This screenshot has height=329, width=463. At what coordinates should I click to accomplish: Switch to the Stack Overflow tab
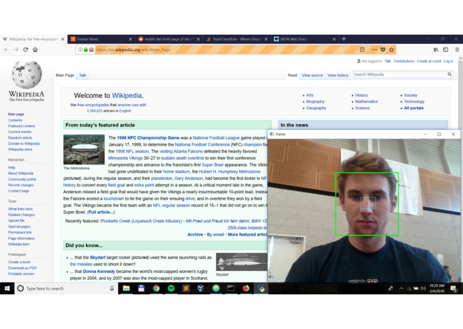coord(237,39)
